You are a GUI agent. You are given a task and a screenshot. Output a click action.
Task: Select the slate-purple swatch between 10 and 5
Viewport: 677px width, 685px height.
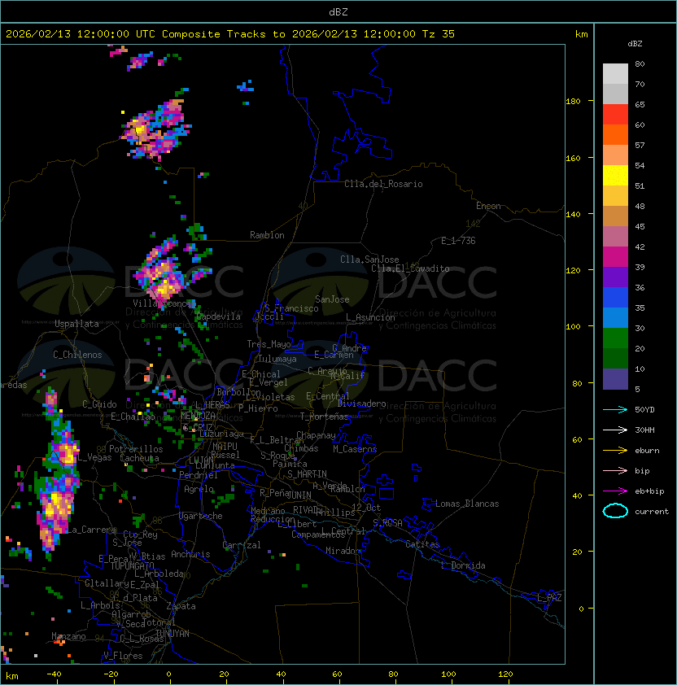click(615, 379)
